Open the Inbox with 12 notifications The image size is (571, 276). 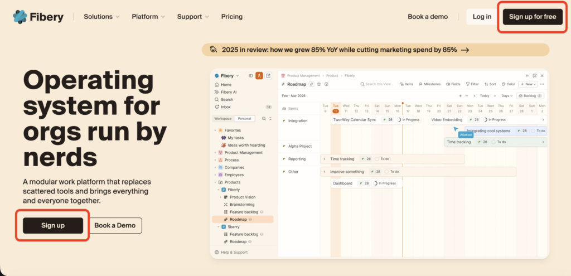point(242,107)
